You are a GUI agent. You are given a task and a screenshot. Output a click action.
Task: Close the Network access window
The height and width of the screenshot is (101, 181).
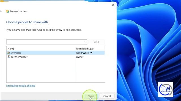[113, 5]
